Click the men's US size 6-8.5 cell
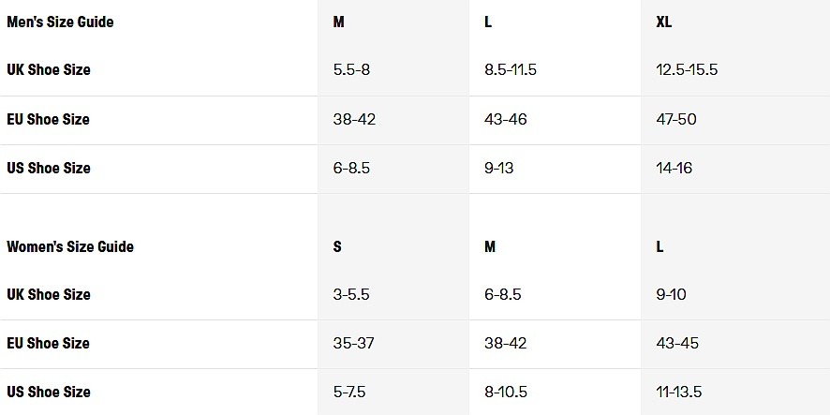This screenshot has width=830, height=415. tap(351, 169)
